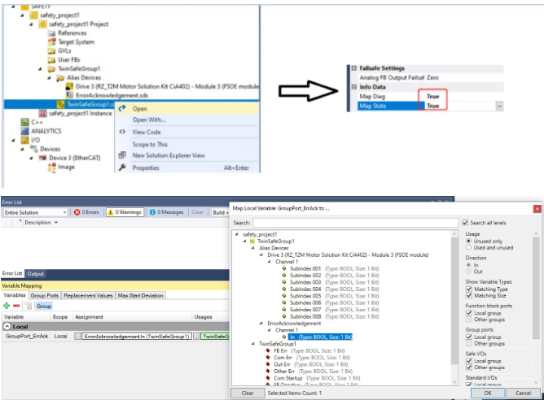The height and width of the screenshot is (400, 544).
Task: Open the Map State value dropdown
Action: (x=498, y=106)
